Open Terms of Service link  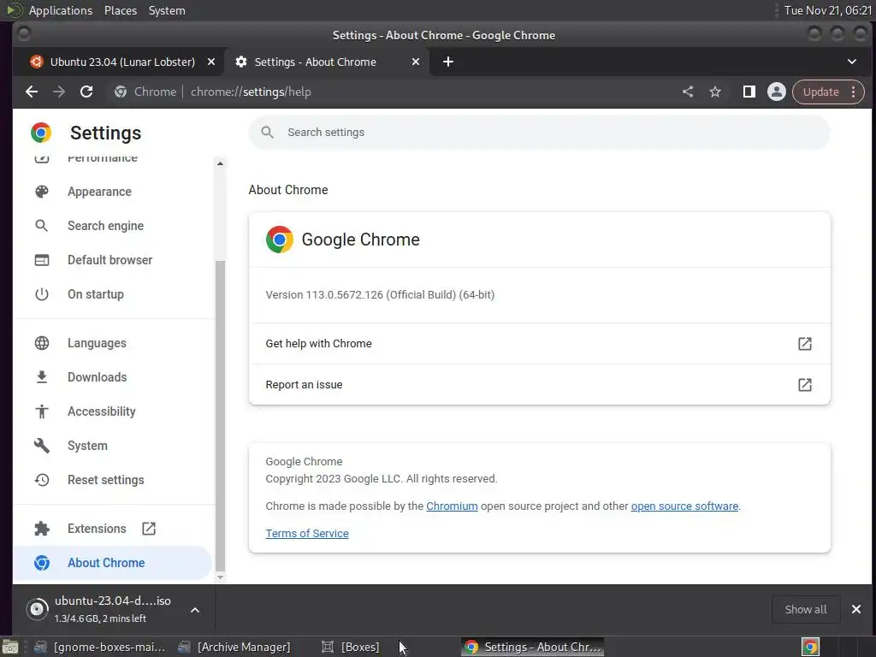point(307,534)
